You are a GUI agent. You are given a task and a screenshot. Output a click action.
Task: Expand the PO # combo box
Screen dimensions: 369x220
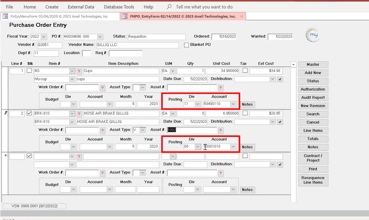point(100,37)
